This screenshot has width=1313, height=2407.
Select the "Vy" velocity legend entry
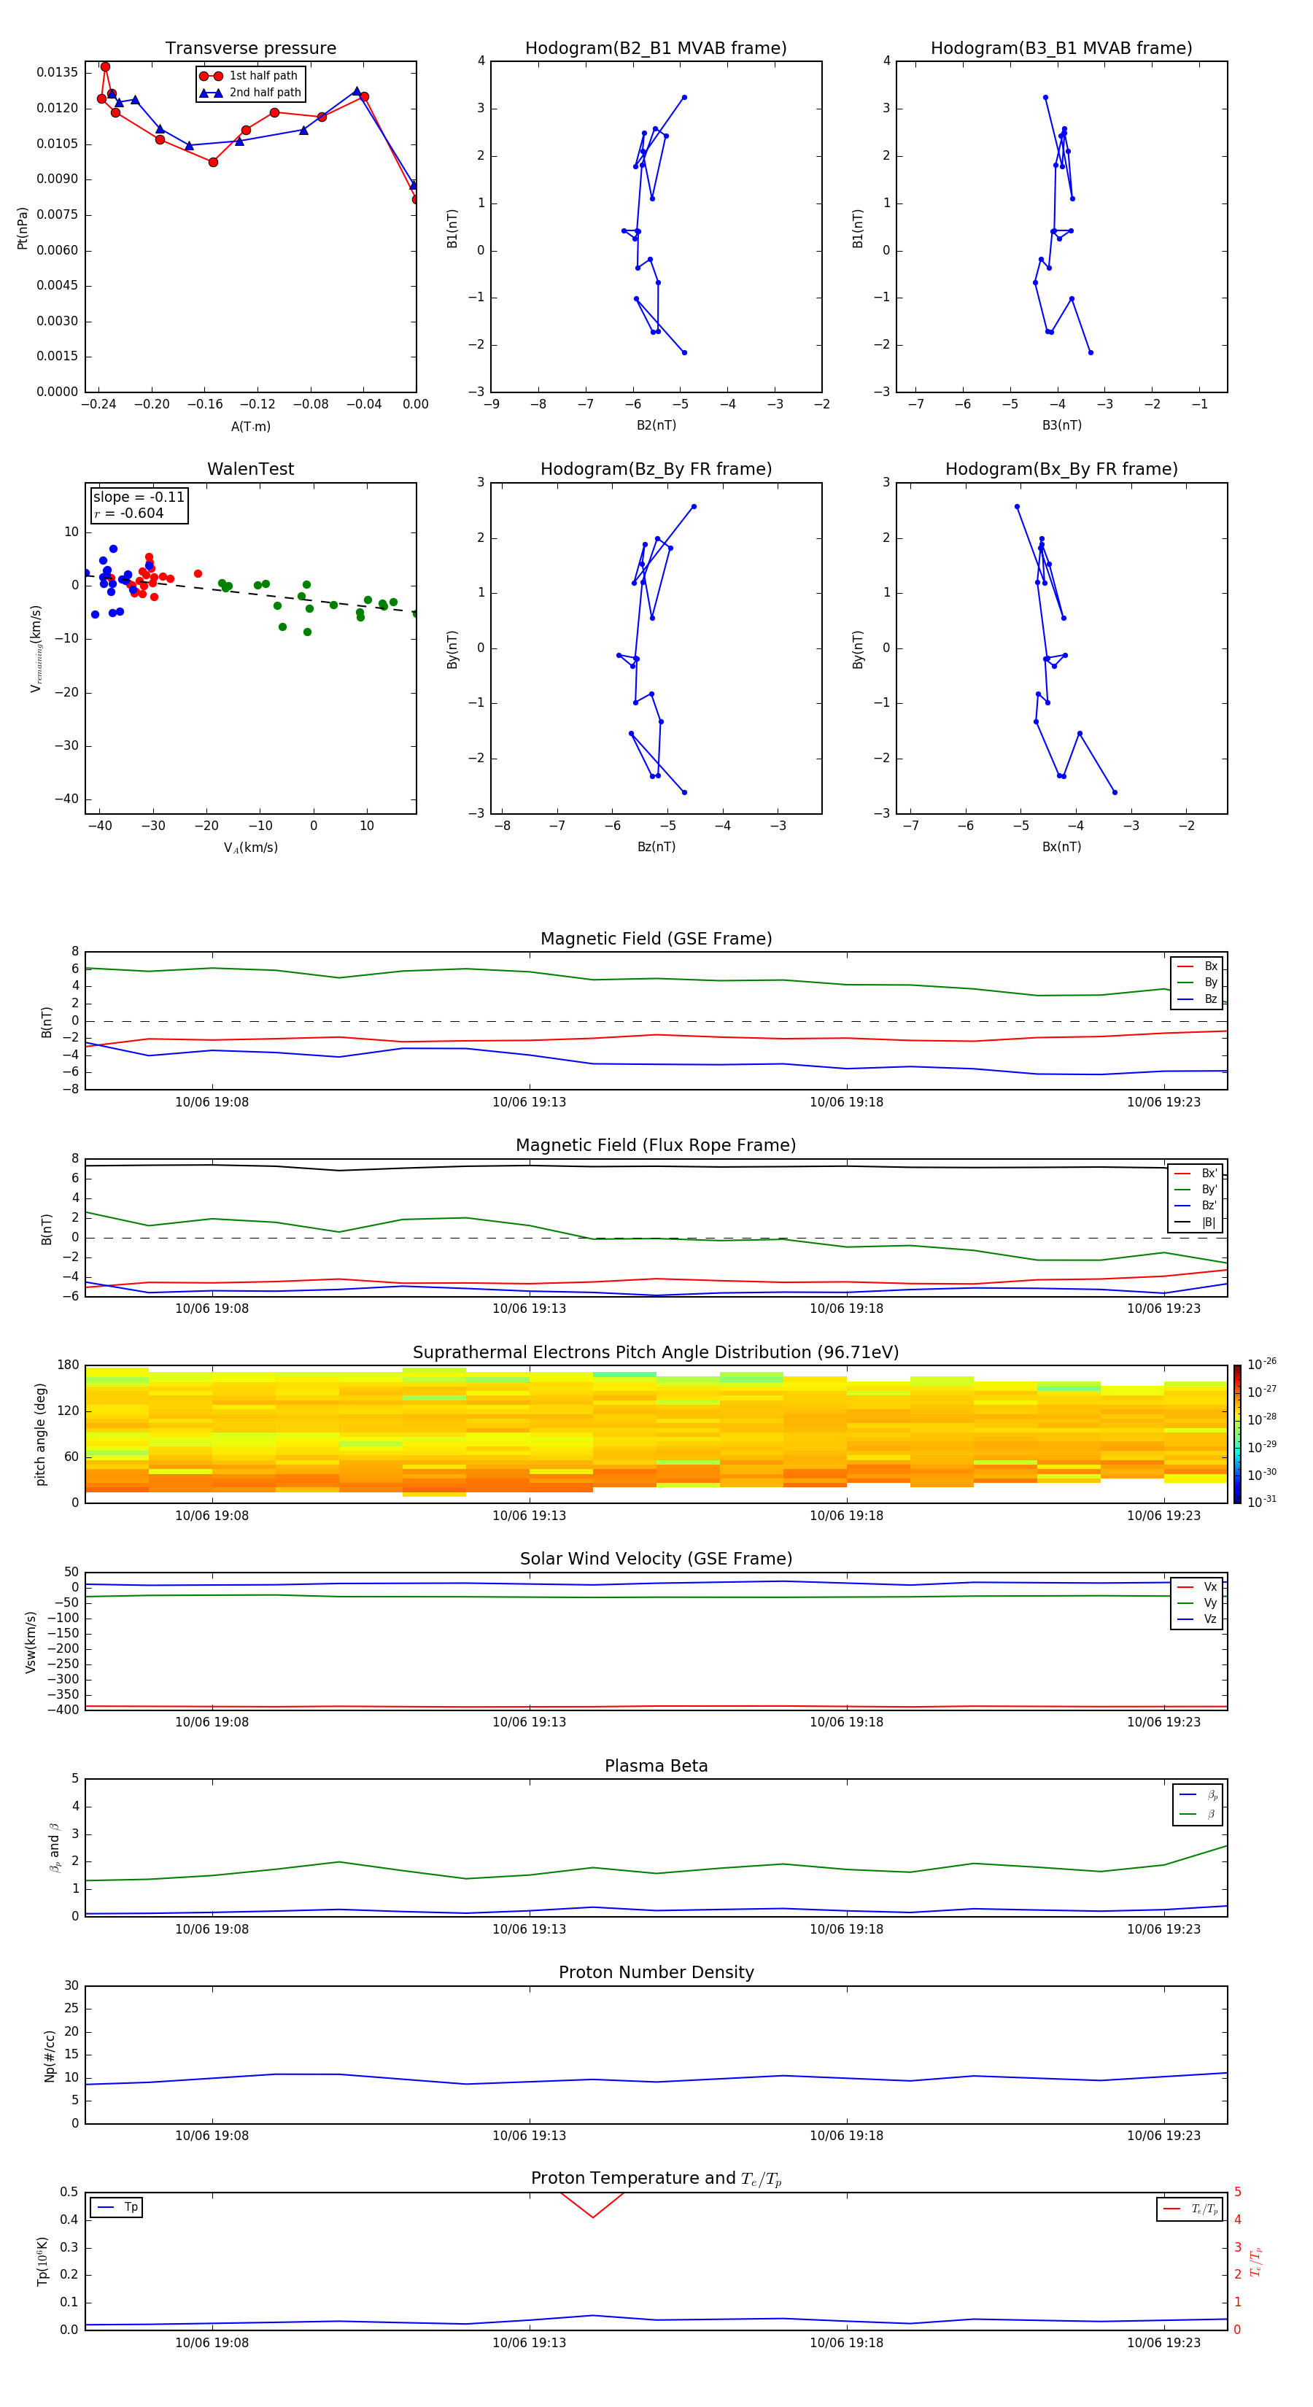pyautogui.click(x=1197, y=1603)
